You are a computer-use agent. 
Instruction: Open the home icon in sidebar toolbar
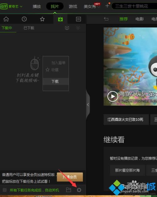click(x=6, y=19)
